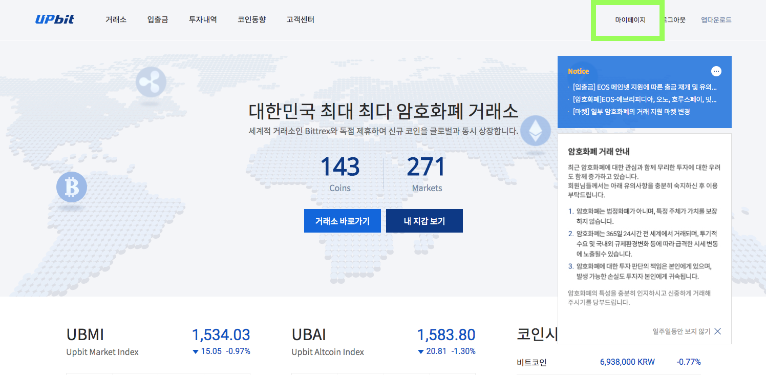Click the 내 지갑 보기 button

click(424, 221)
